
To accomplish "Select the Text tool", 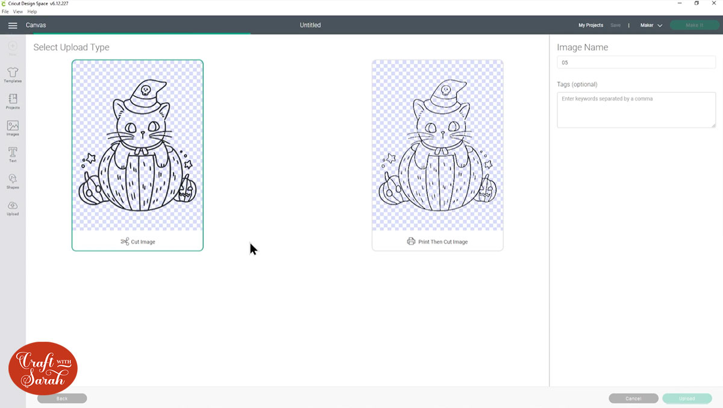I will click(x=13, y=154).
